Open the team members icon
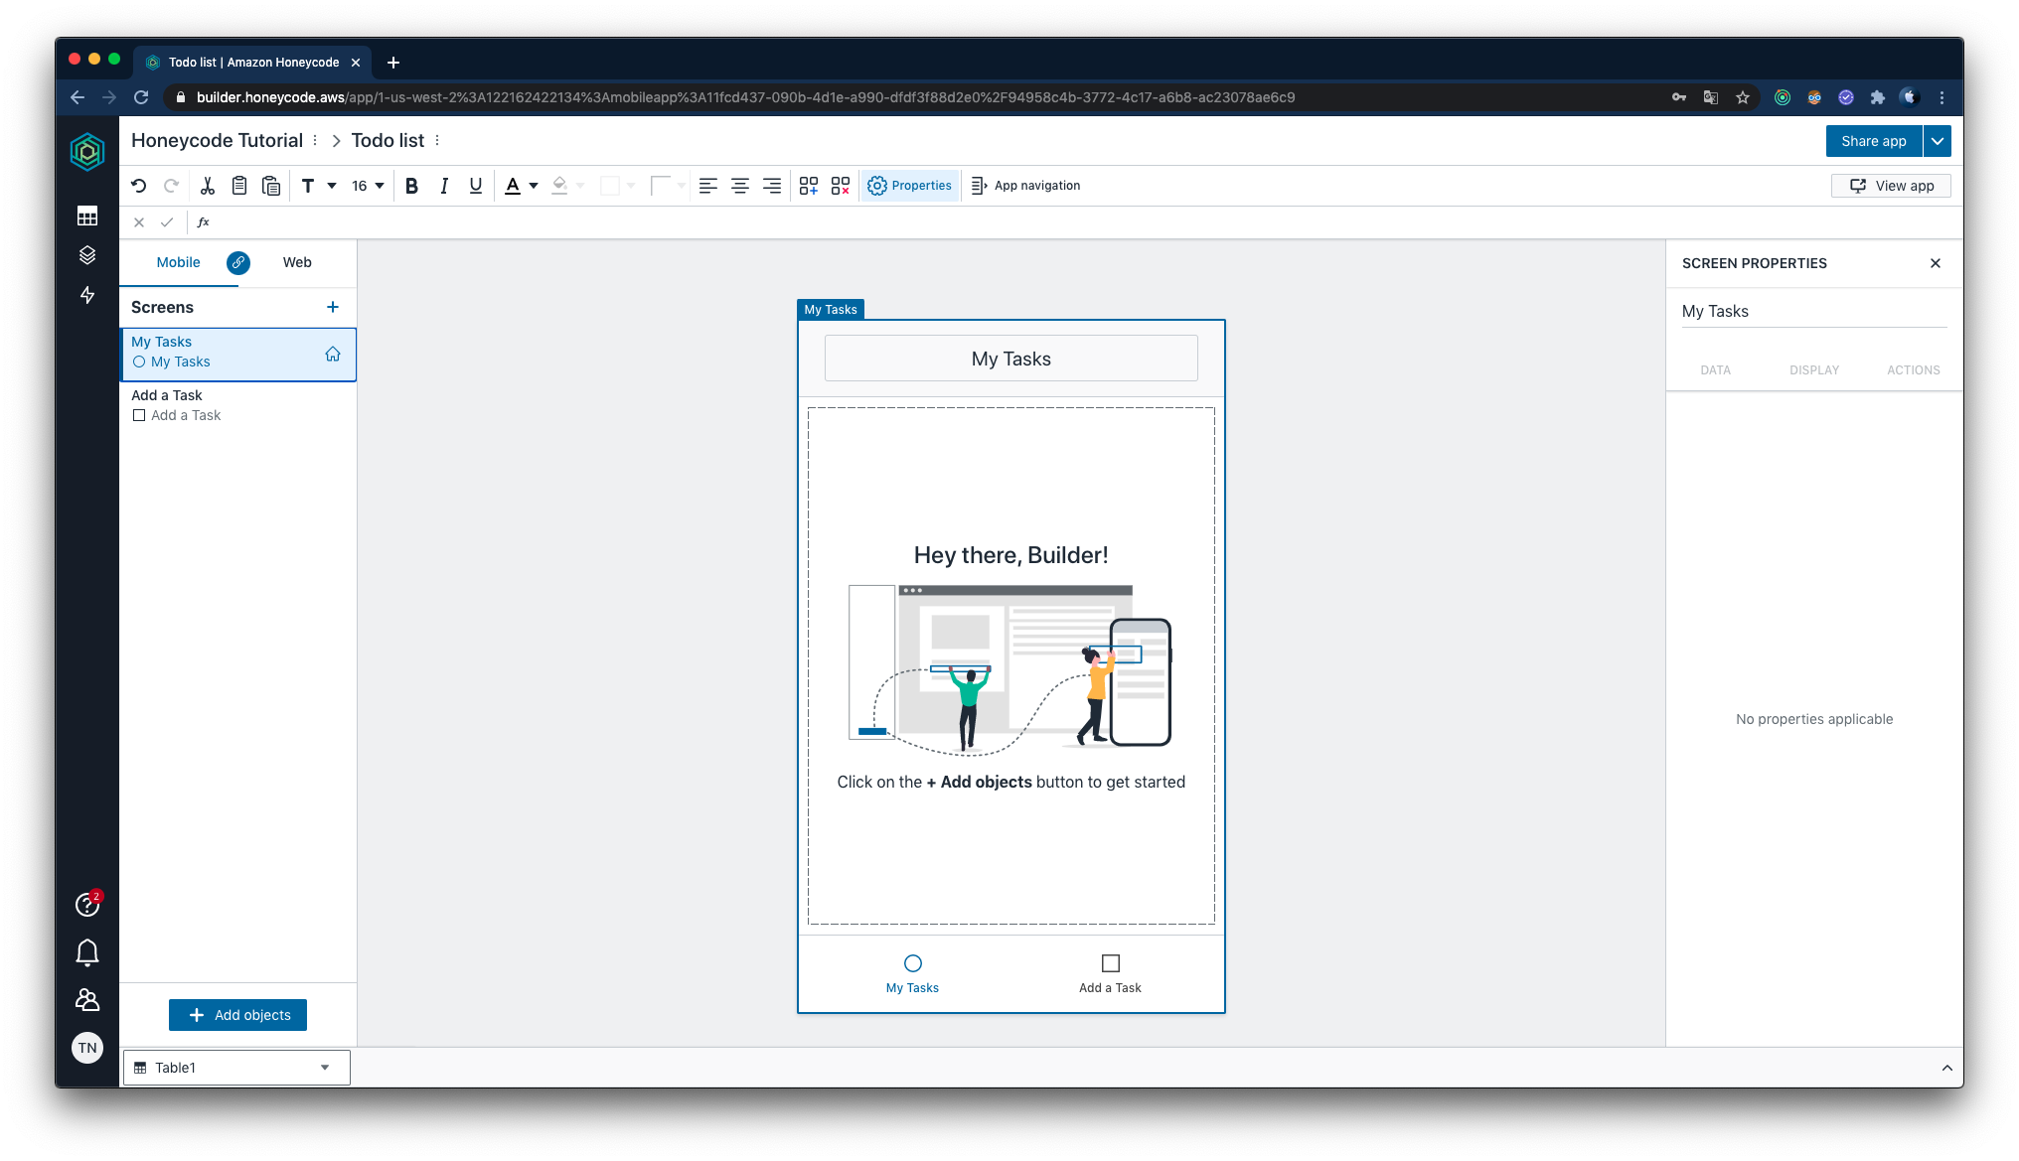 [87, 999]
